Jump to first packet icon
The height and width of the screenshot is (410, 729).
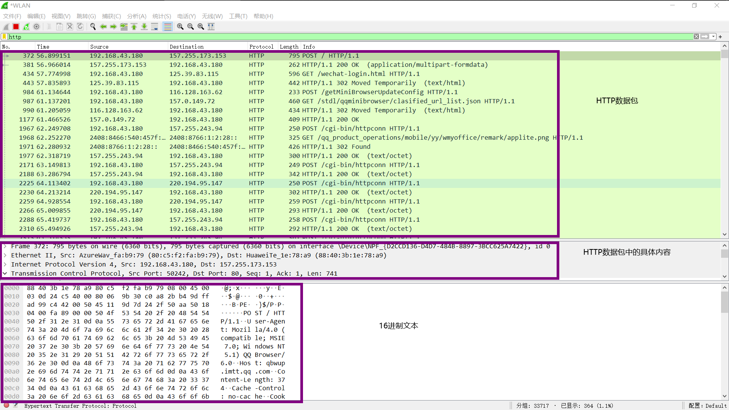(x=134, y=27)
